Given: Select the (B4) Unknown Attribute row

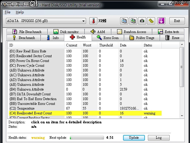Looking at the screenshot, I should coord(85,89).
